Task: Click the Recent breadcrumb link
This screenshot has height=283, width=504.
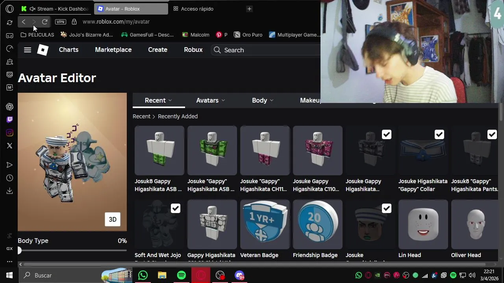Action: pyautogui.click(x=141, y=116)
